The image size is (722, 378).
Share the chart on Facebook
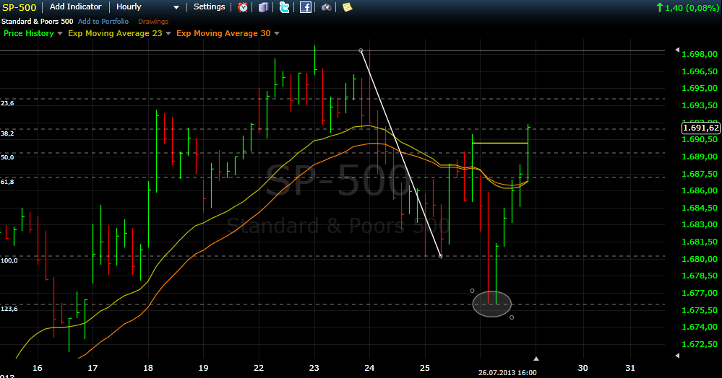[x=306, y=7]
